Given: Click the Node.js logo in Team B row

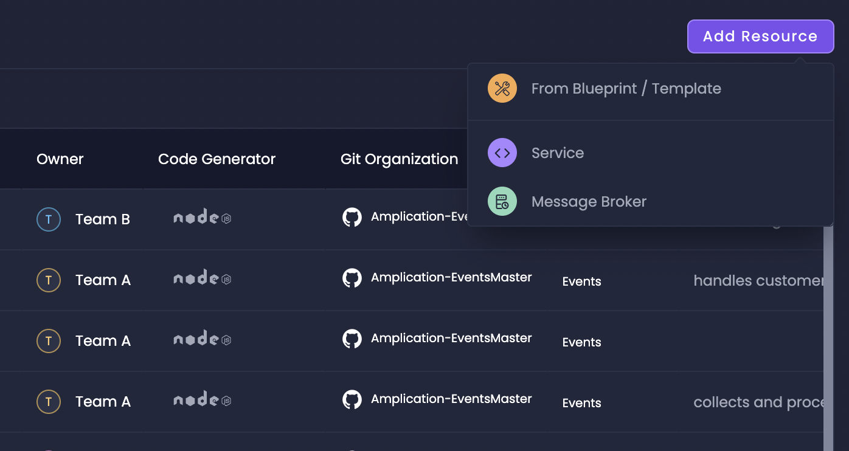Looking at the screenshot, I should click(202, 217).
